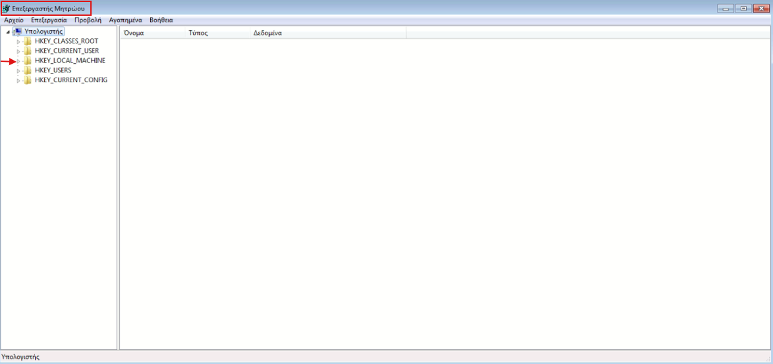Click the Τύπος column header
Viewport: 773px width, 364px height.
[198, 33]
